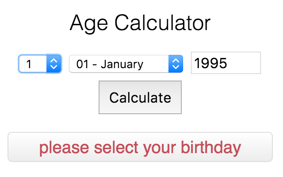Click the result box under Calculate

pyautogui.click(x=140, y=147)
